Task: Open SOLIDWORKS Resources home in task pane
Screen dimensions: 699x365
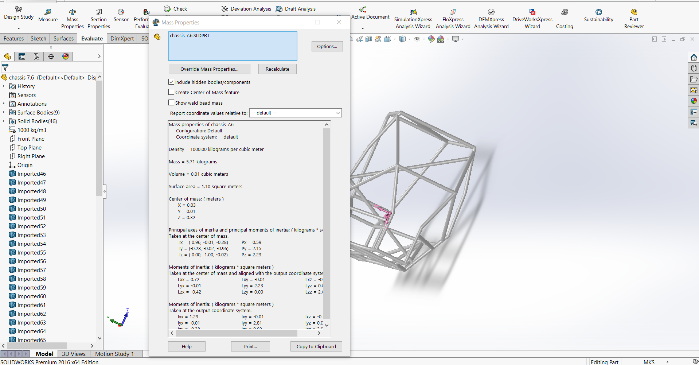Action: click(694, 57)
